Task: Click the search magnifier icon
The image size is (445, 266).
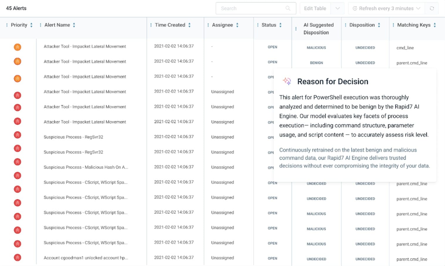Action: click(288, 8)
